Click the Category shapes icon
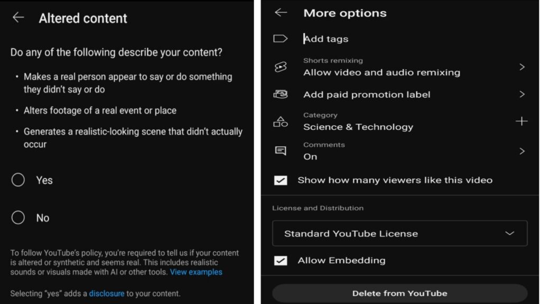Viewport: 541px width, 304px height. click(280, 122)
